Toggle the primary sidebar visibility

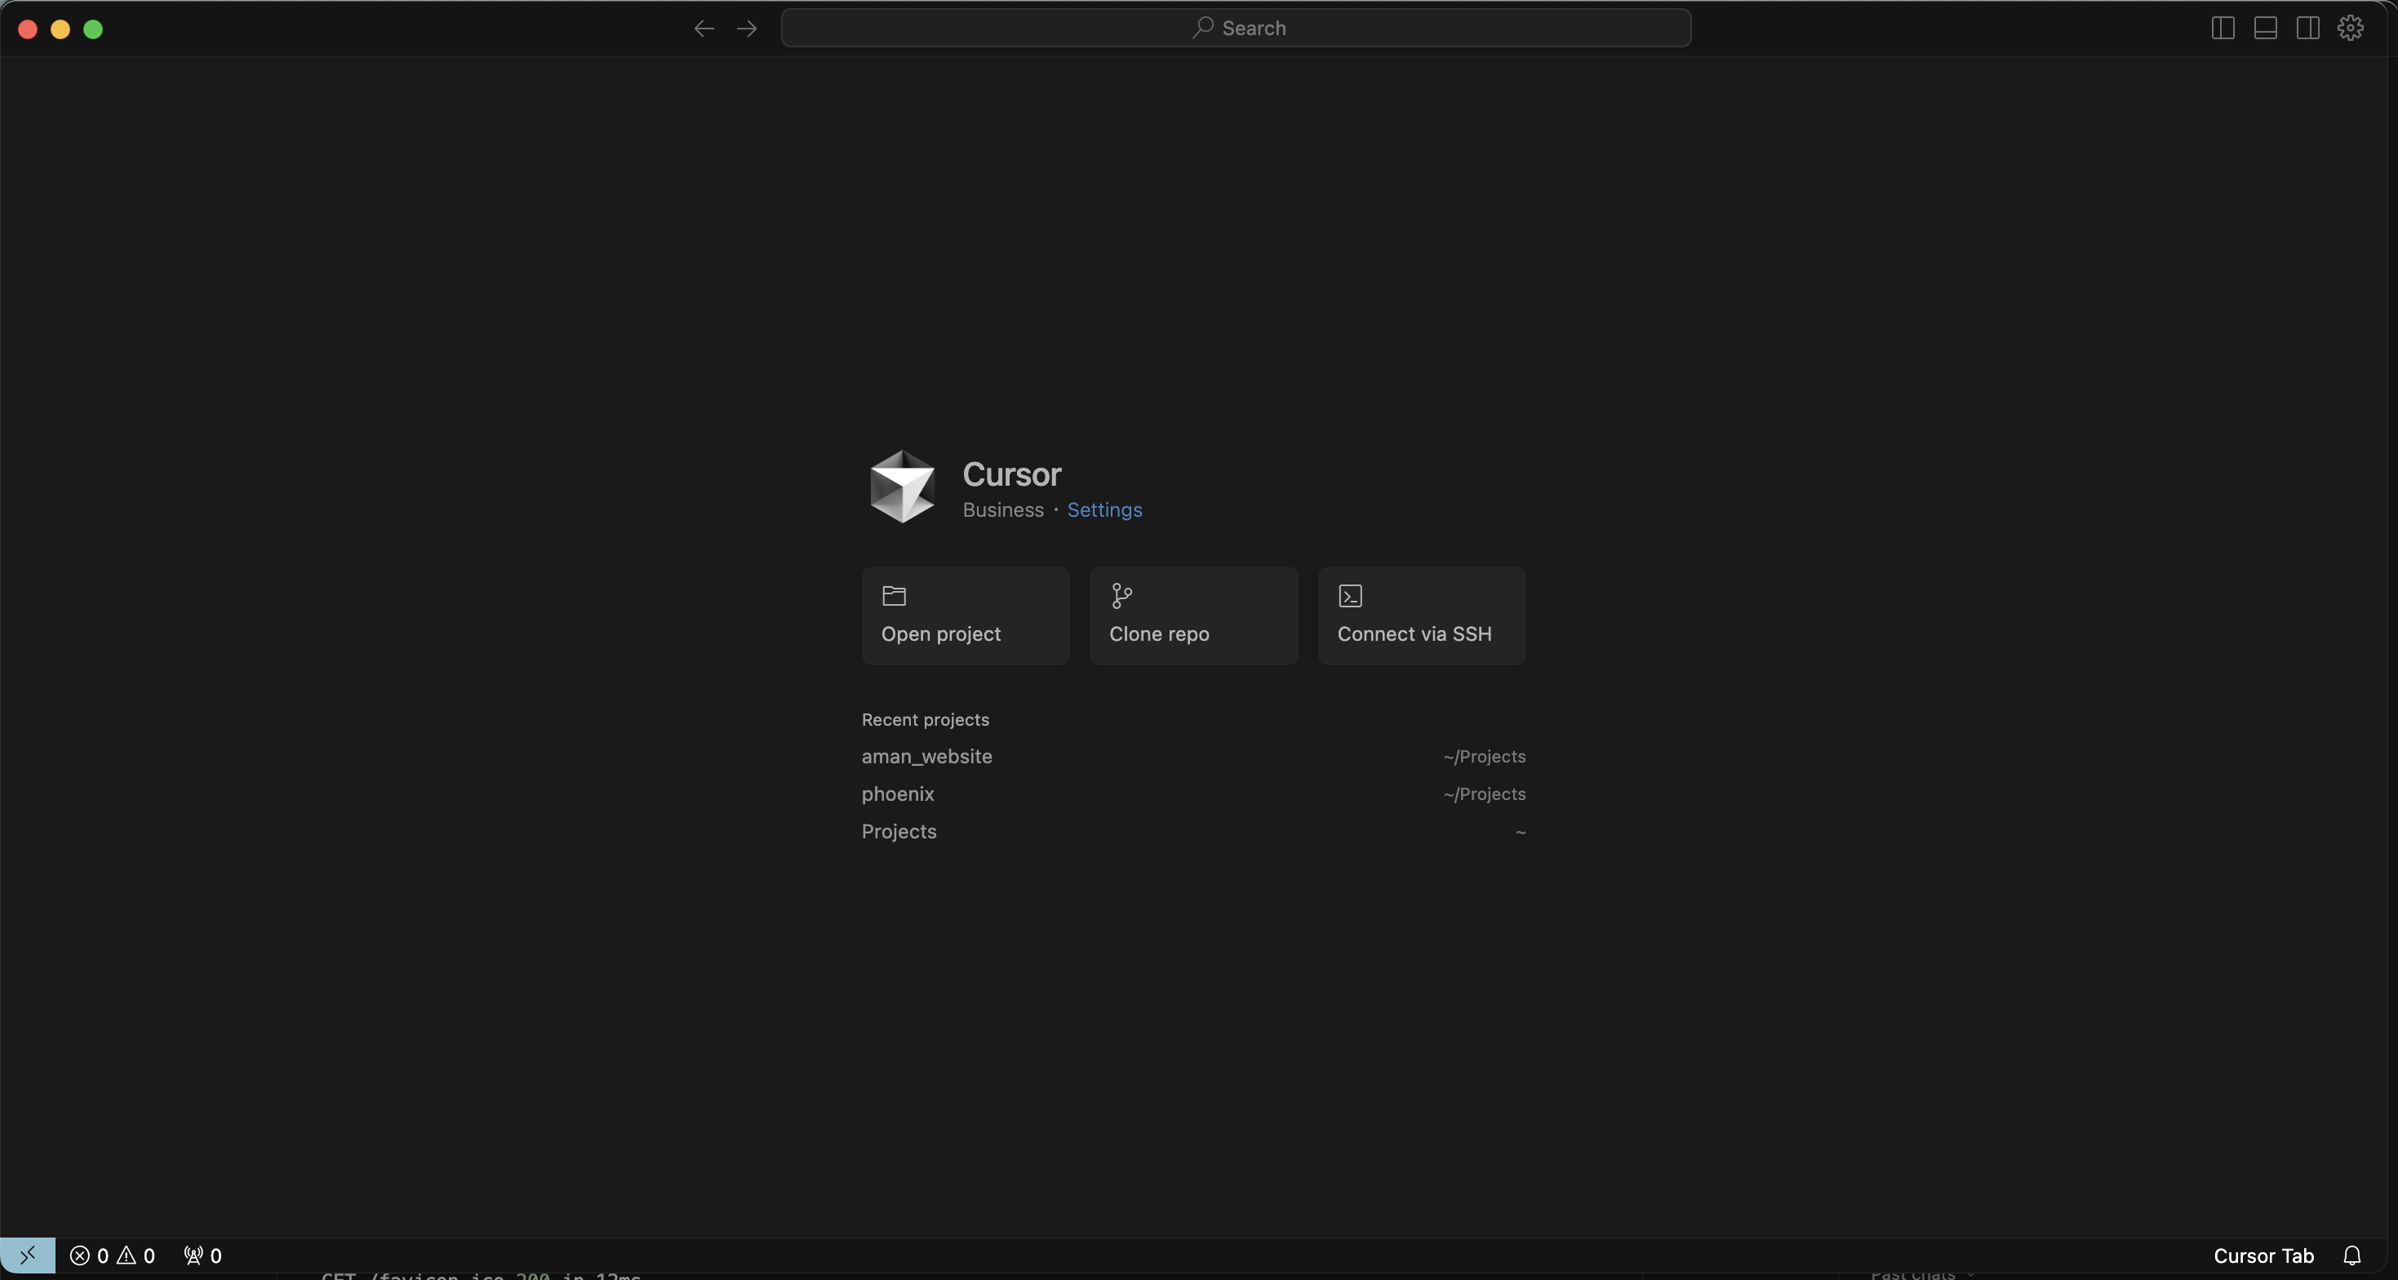click(x=2222, y=28)
